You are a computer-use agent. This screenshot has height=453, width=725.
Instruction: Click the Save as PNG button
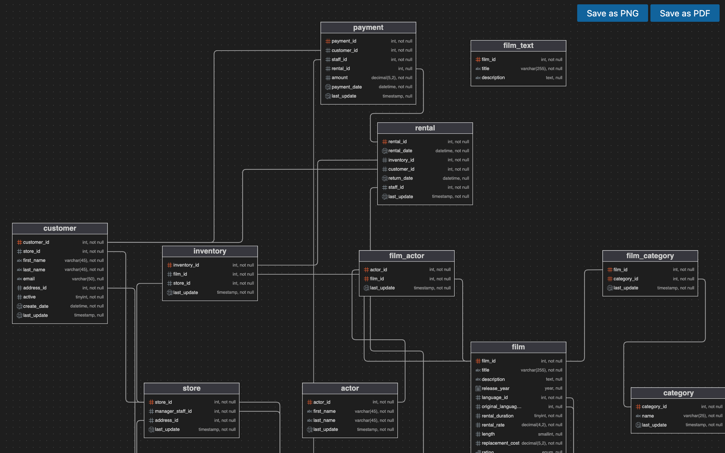612,13
